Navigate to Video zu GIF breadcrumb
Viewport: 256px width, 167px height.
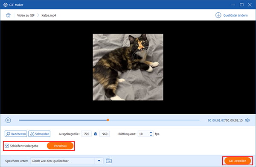26,15
